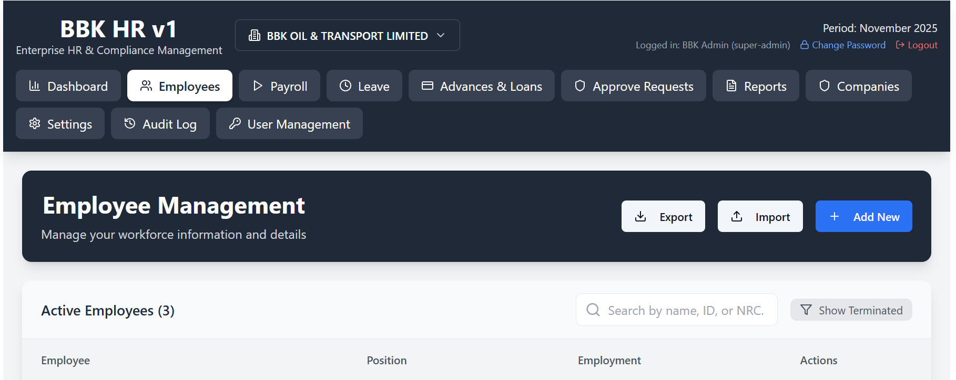The height and width of the screenshot is (380, 956).
Task: Click the key icon on User Management
Action: (235, 124)
